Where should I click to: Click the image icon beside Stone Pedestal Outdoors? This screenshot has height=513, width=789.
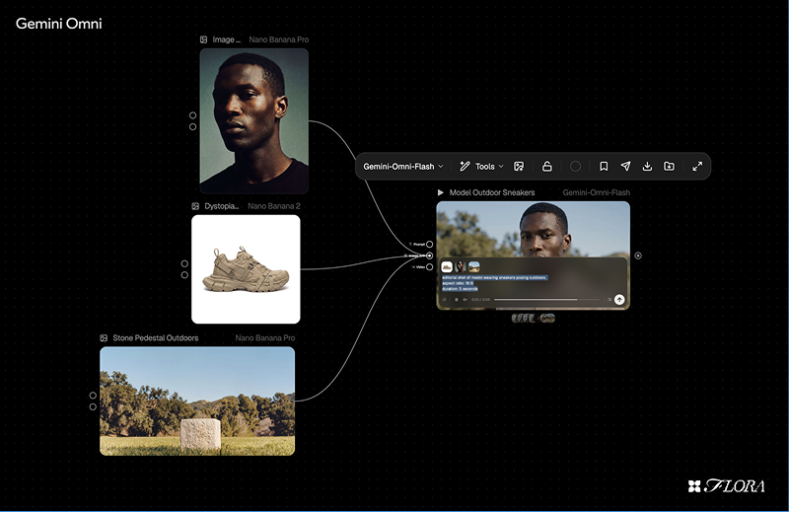(104, 337)
